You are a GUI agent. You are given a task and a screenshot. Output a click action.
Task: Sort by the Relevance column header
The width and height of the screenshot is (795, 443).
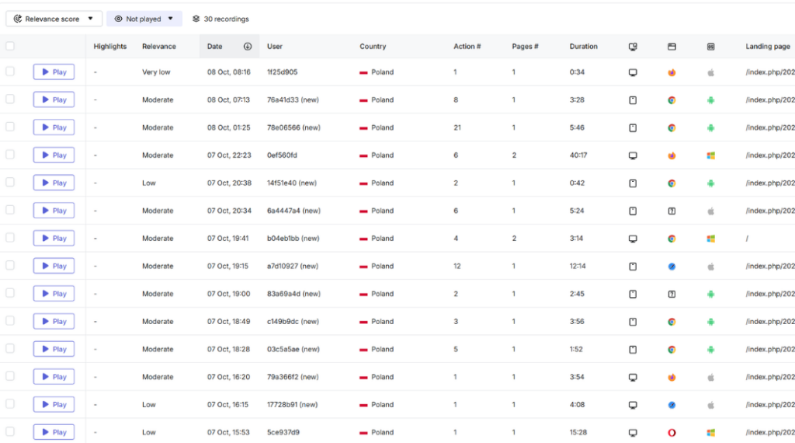(158, 47)
